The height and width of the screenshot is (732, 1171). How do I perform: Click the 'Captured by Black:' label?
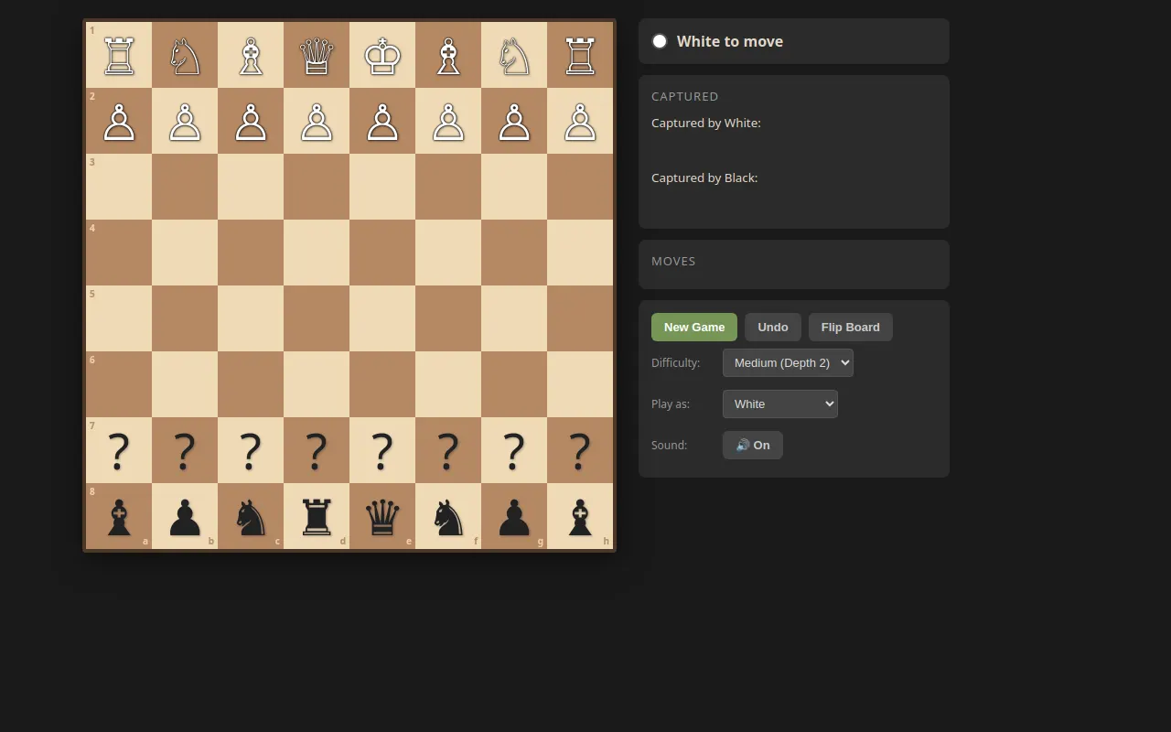click(704, 178)
